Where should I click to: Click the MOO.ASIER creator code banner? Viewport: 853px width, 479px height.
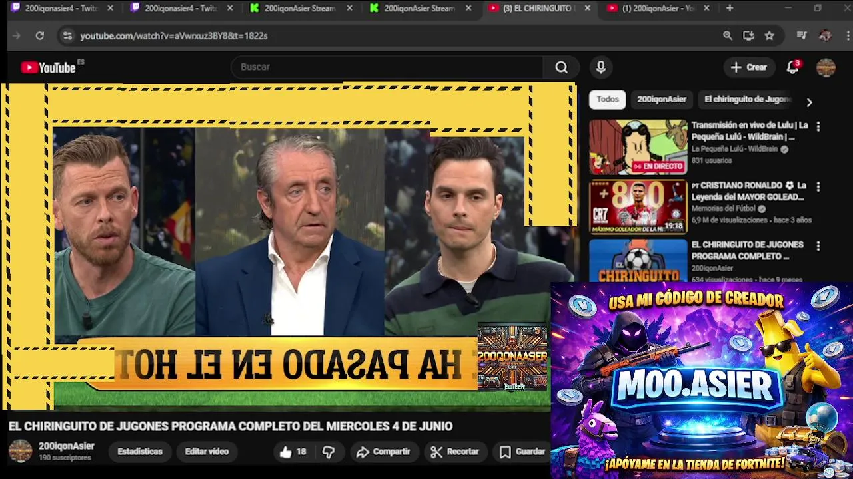tap(702, 379)
